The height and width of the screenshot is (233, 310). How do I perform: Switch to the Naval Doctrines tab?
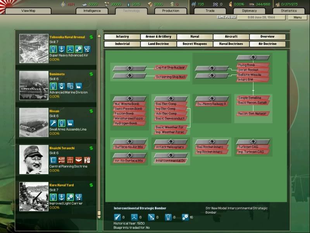(x=231, y=44)
